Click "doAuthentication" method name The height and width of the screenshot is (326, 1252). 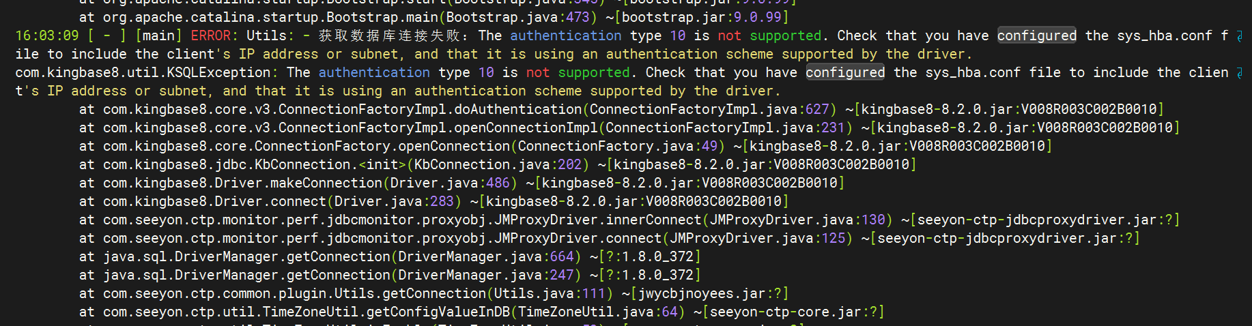[518, 109]
